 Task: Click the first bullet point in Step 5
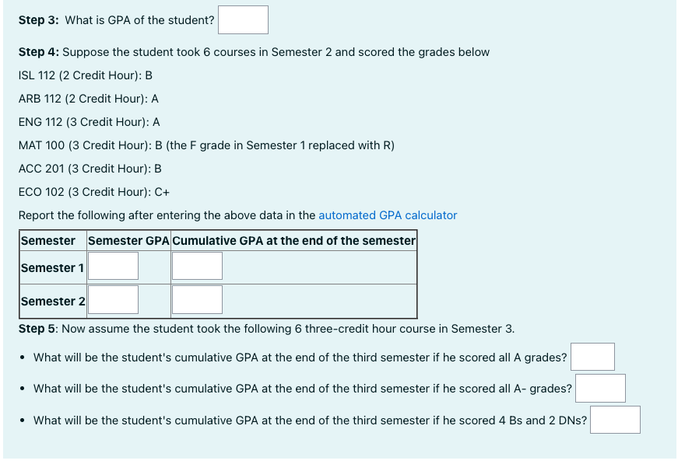(23, 356)
